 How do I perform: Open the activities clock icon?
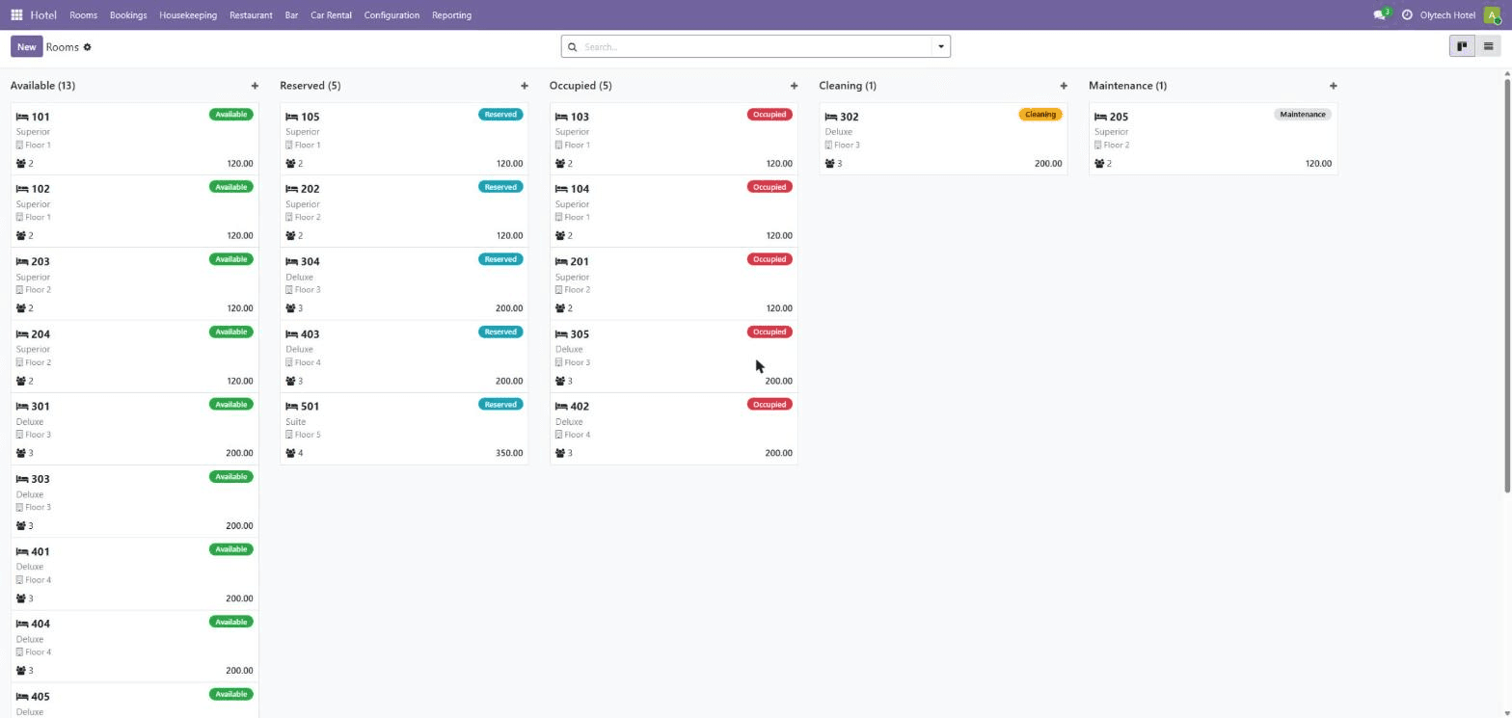1407,15
